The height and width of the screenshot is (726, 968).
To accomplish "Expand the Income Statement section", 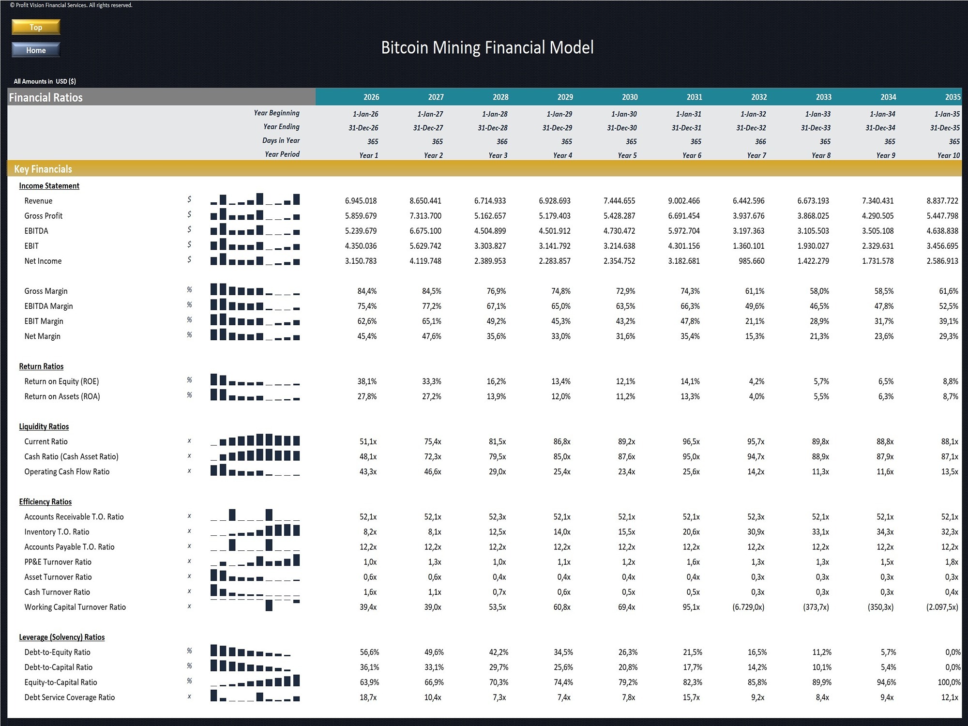I will [x=49, y=185].
